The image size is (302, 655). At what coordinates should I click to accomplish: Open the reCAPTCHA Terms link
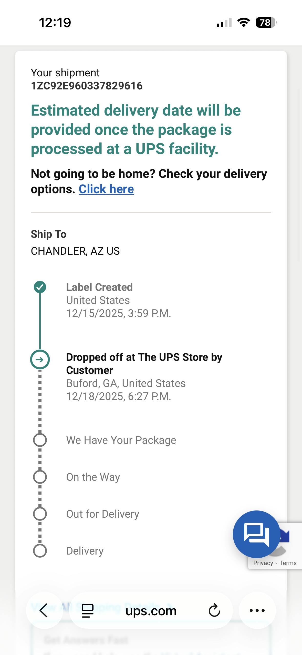click(288, 563)
